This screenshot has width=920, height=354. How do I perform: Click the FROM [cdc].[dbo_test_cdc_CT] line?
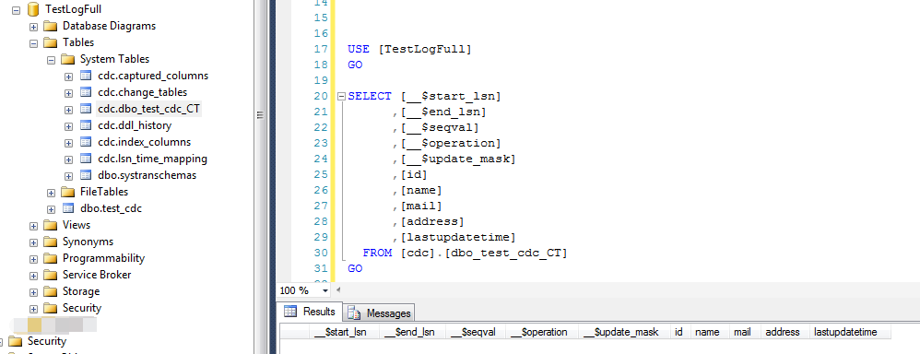click(466, 253)
